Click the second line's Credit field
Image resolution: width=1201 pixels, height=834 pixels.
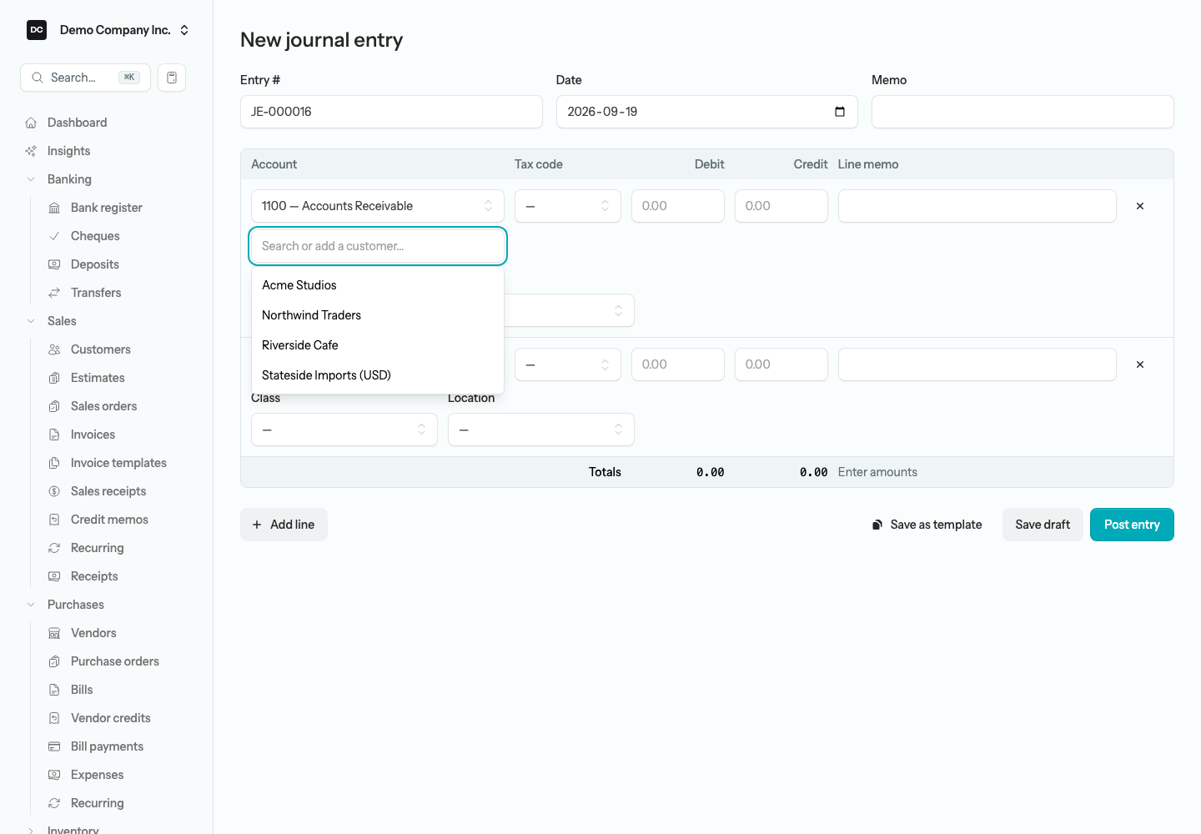[781, 364]
